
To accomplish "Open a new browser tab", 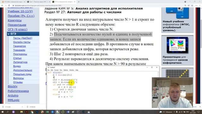I will point(79,2).
